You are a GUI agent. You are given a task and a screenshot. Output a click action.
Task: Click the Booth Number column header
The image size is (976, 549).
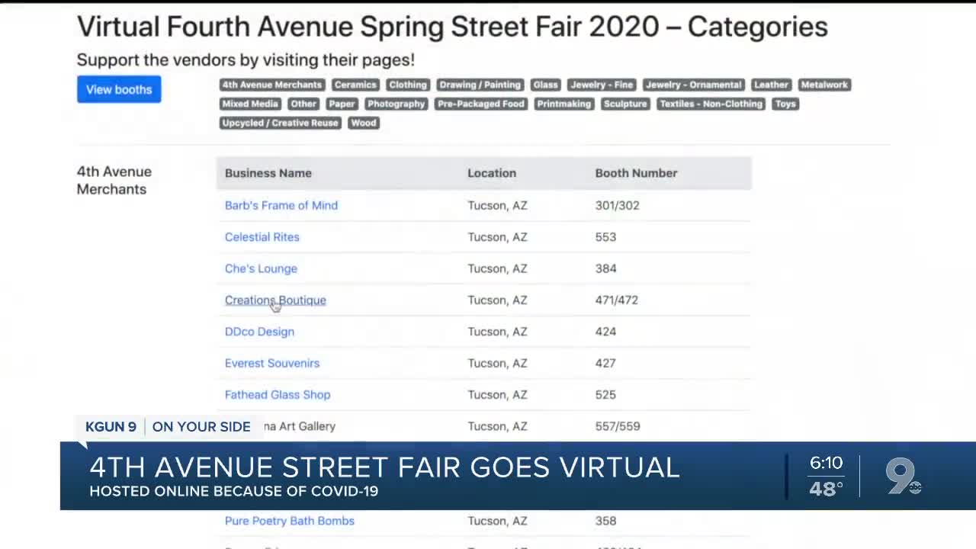(x=636, y=173)
